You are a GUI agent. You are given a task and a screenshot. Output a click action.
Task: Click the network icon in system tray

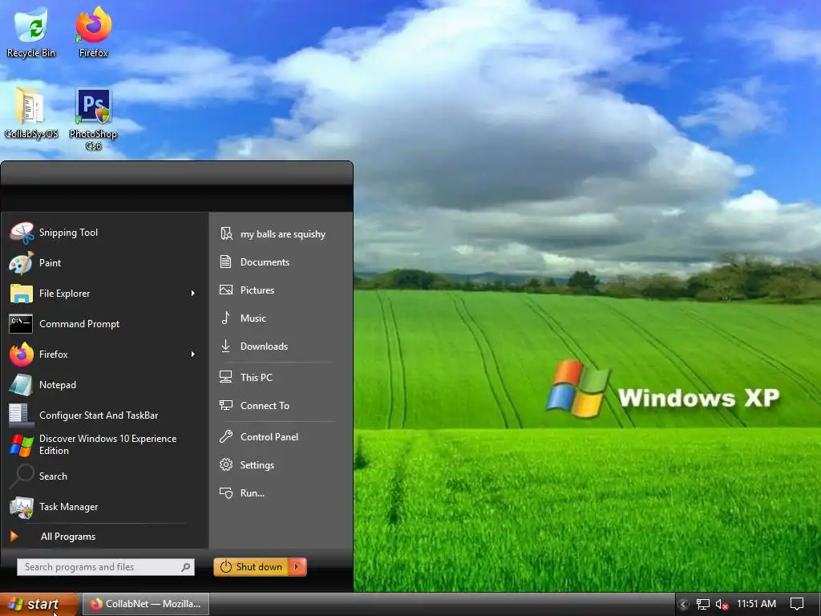(702, 605)
